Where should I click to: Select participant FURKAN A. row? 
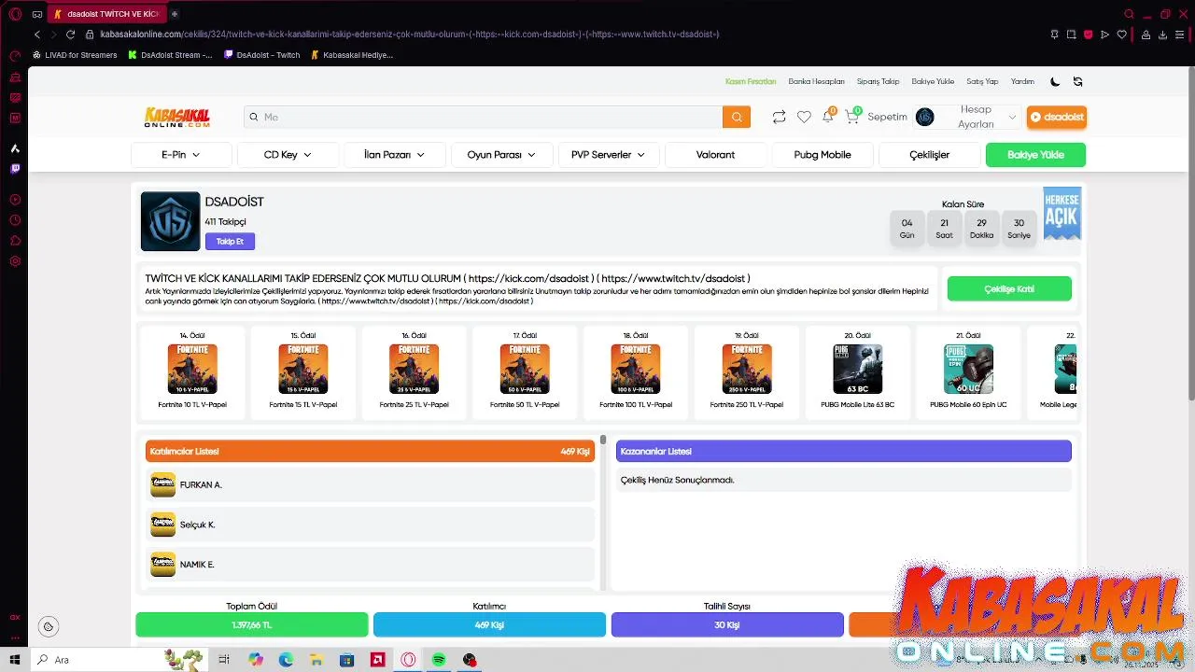pos(371,484)
